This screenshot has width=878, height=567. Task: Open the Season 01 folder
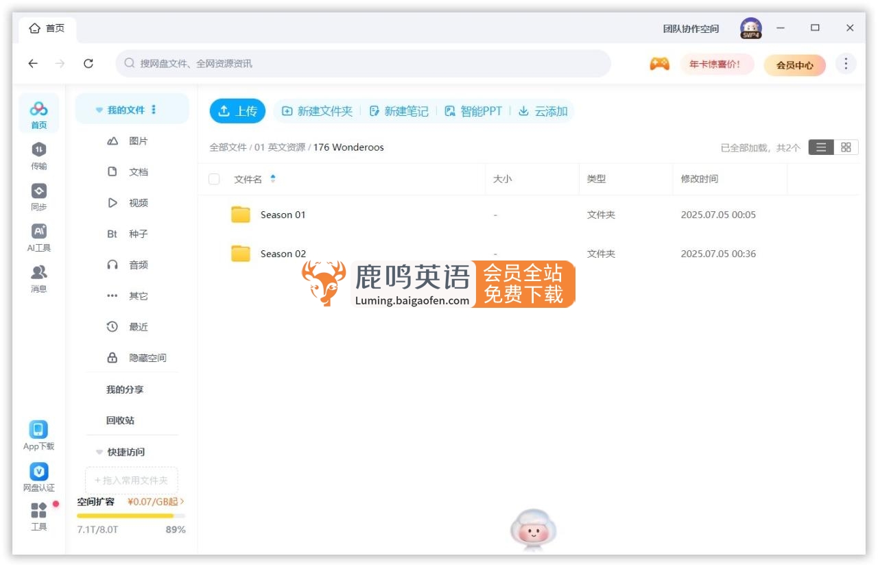(284, 214)
